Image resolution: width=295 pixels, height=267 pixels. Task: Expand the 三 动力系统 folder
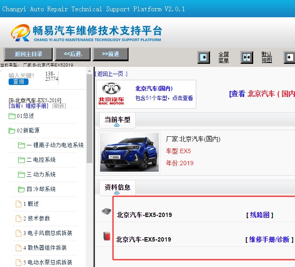click(37, 174)
